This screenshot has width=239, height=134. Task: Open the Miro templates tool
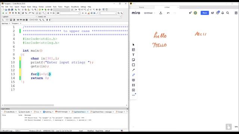tap(133, 50)
